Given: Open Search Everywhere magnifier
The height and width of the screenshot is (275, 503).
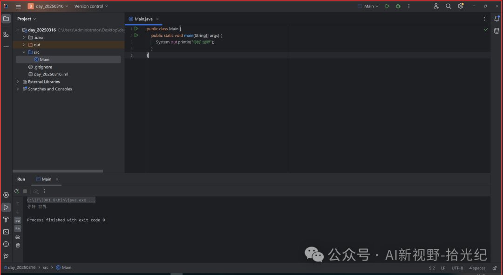Looking at the screenshot, I should (449, 6).
